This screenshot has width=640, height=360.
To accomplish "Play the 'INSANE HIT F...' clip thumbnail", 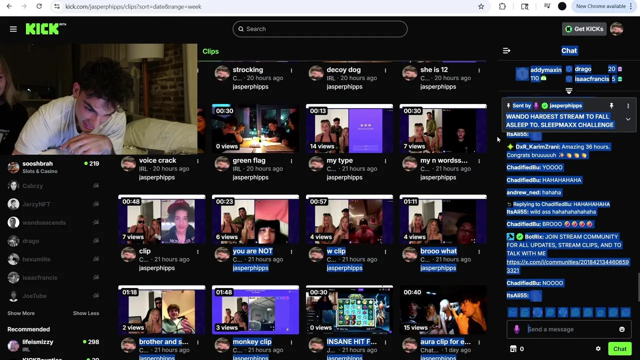I will point(349,309).
